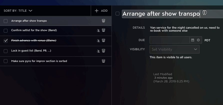This screenshot has height=105, width=223.
Task: Toggle completion checkbox beside the detail title
Action: (x=117, y=14)
